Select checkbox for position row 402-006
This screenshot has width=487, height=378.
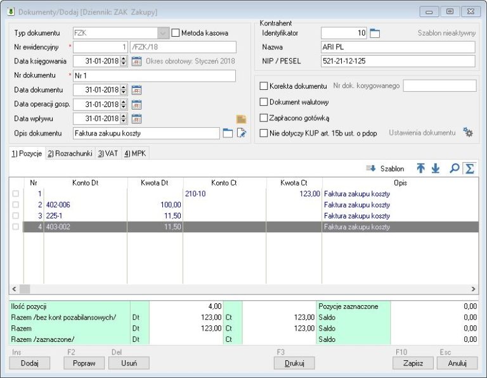point(15,205)
